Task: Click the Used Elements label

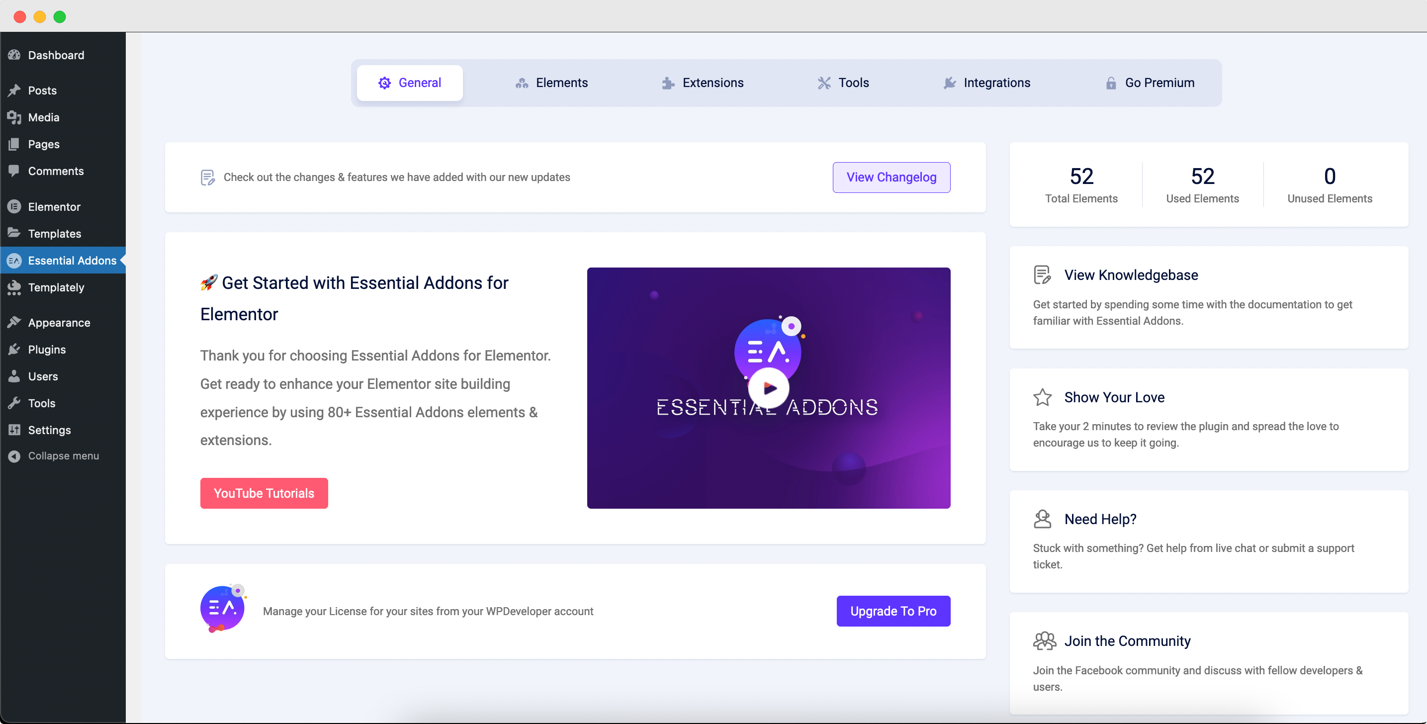Action: click(x=1202, y=198)
